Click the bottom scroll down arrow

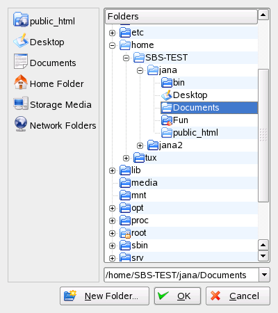[x=263, y=256]
